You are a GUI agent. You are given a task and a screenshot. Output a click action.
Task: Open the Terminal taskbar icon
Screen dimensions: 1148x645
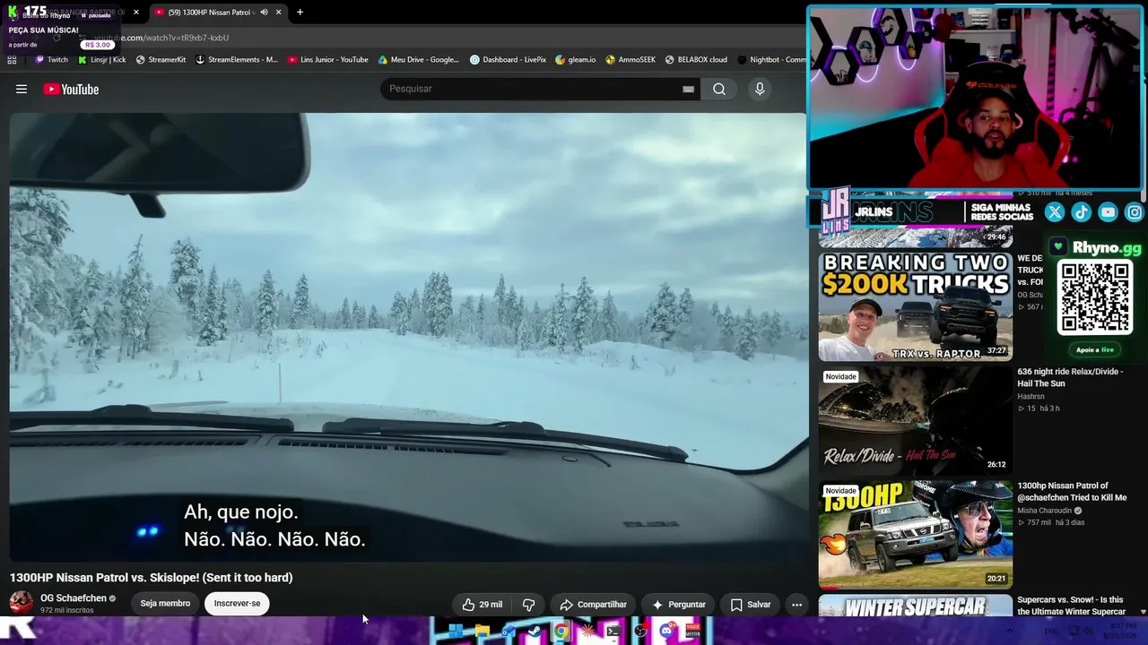[613, 632]
